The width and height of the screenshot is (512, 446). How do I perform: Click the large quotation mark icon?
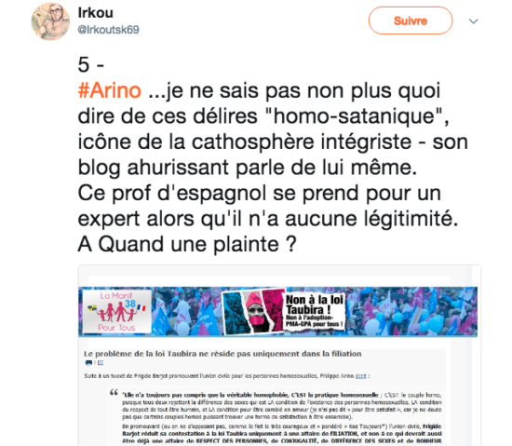coord(114,392)
